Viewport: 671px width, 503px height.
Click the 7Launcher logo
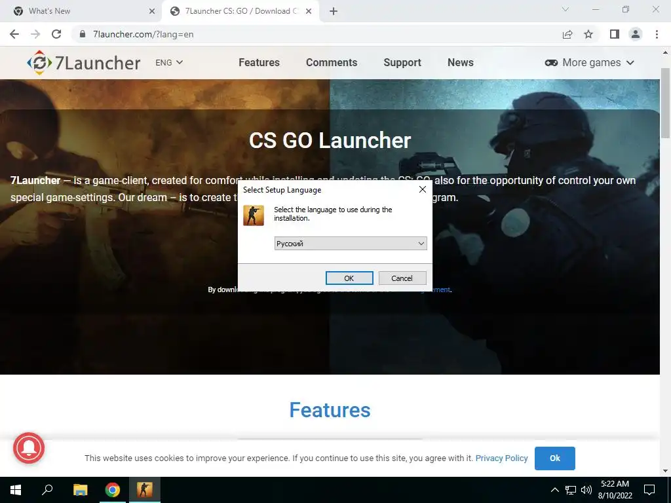[83, 63]
